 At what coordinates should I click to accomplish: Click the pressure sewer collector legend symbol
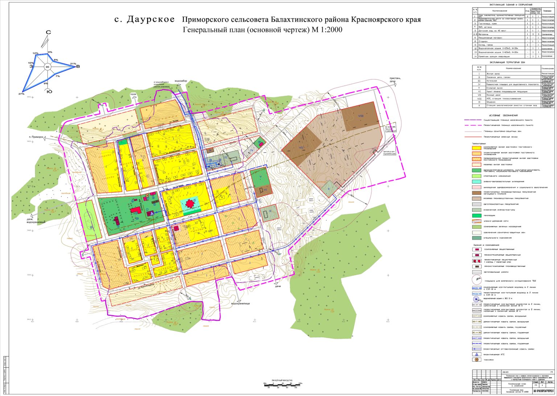tap(477, 310)
